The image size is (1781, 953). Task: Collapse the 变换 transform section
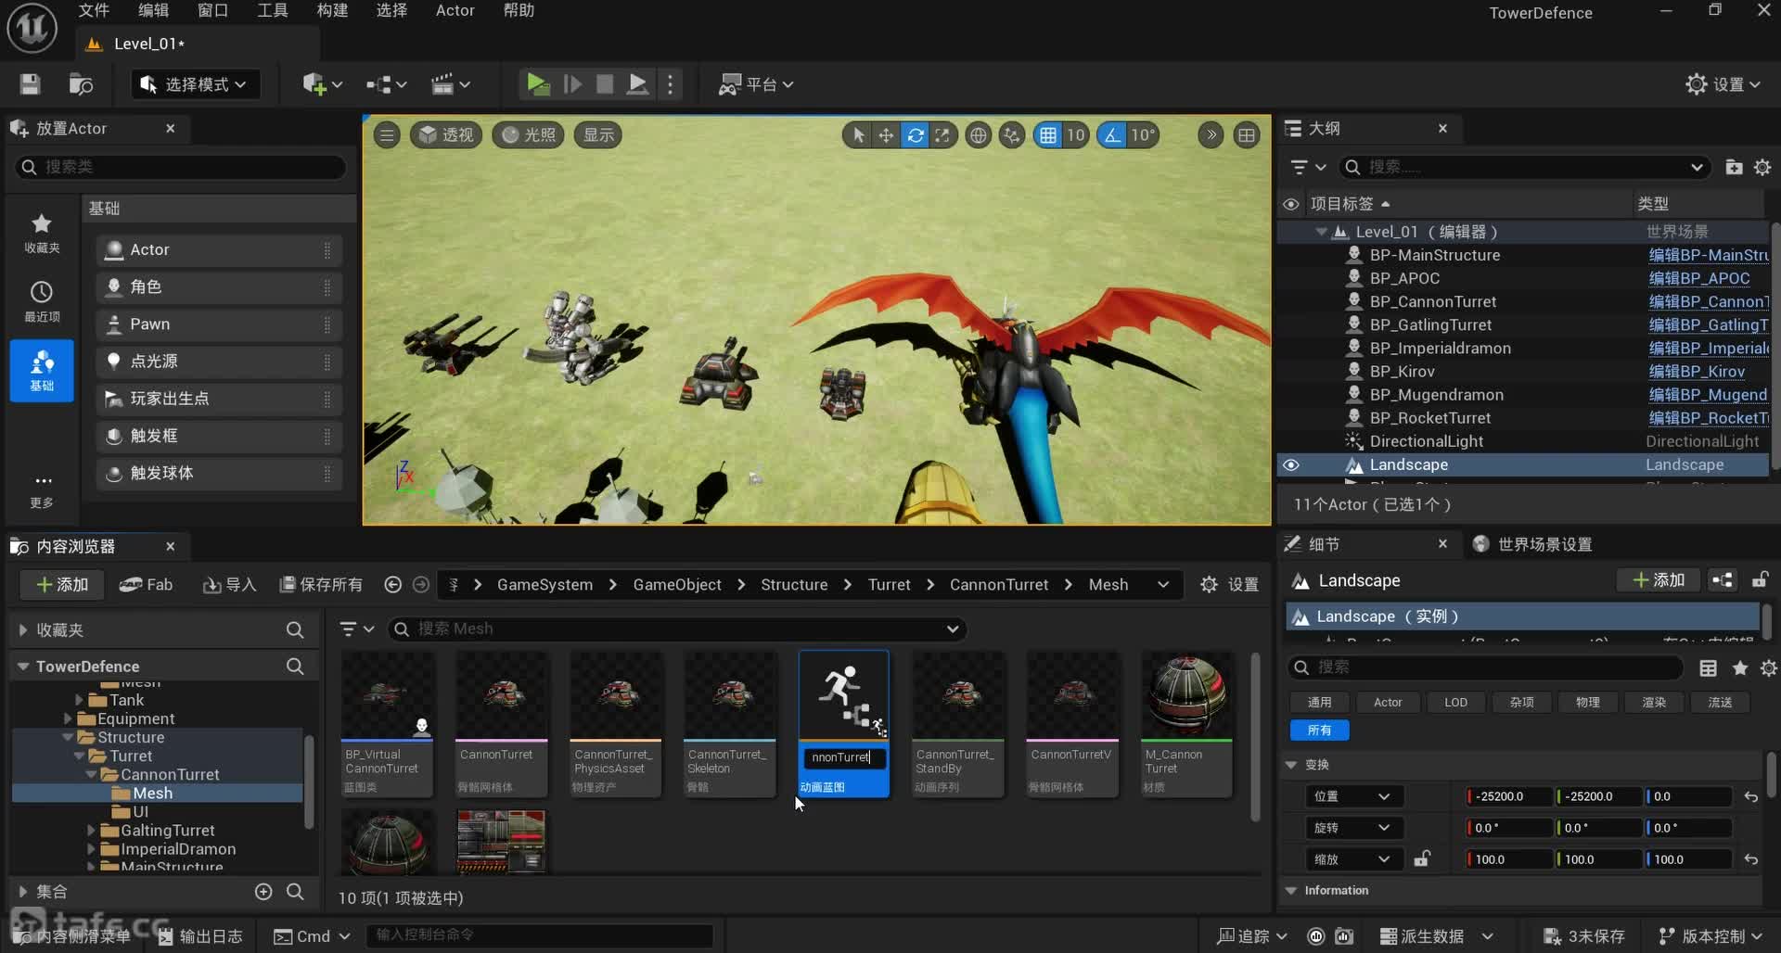[1291, 765]
